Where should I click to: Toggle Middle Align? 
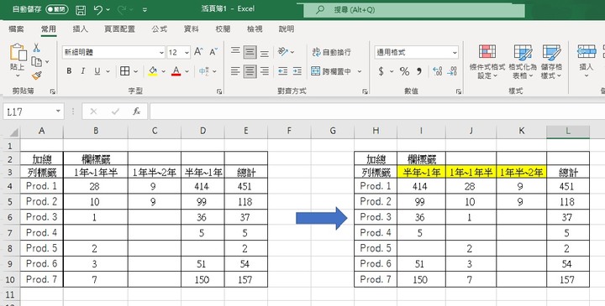click(250, 52)
